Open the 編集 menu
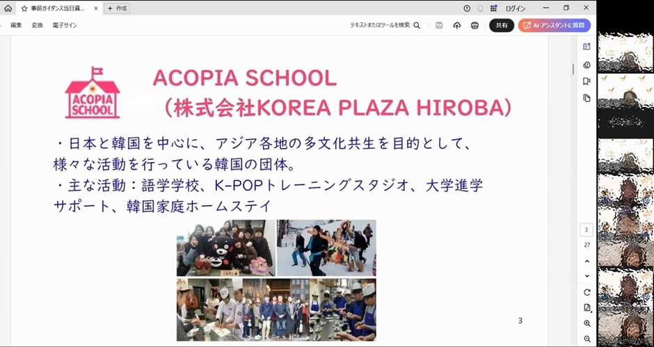Viewport: 654px width, 347px height. pyautogui.click(x=16, y=26)
